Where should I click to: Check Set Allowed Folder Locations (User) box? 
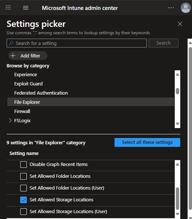23,188
